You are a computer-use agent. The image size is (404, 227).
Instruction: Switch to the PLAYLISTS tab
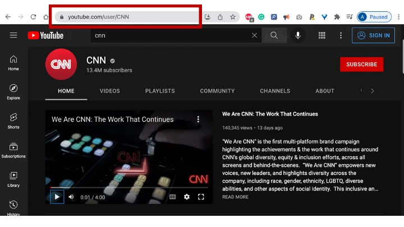tap(160, 91)
